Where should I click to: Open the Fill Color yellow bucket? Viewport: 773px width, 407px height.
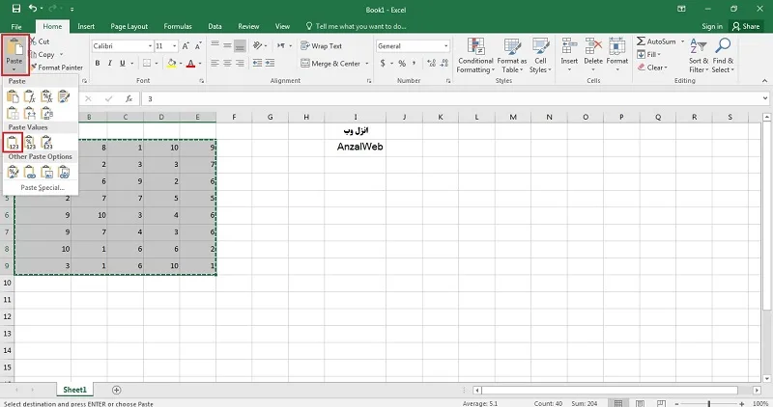[172, 63]
